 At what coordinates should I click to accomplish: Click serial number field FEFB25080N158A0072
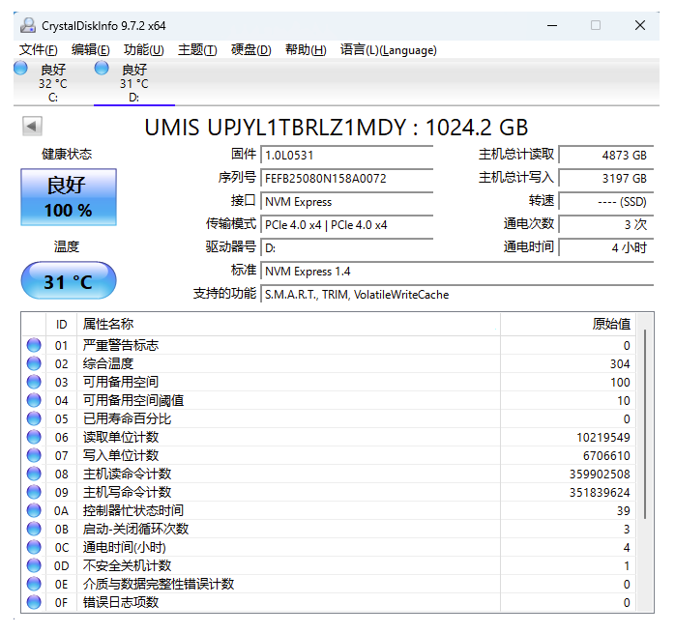(x=346, y=178)
